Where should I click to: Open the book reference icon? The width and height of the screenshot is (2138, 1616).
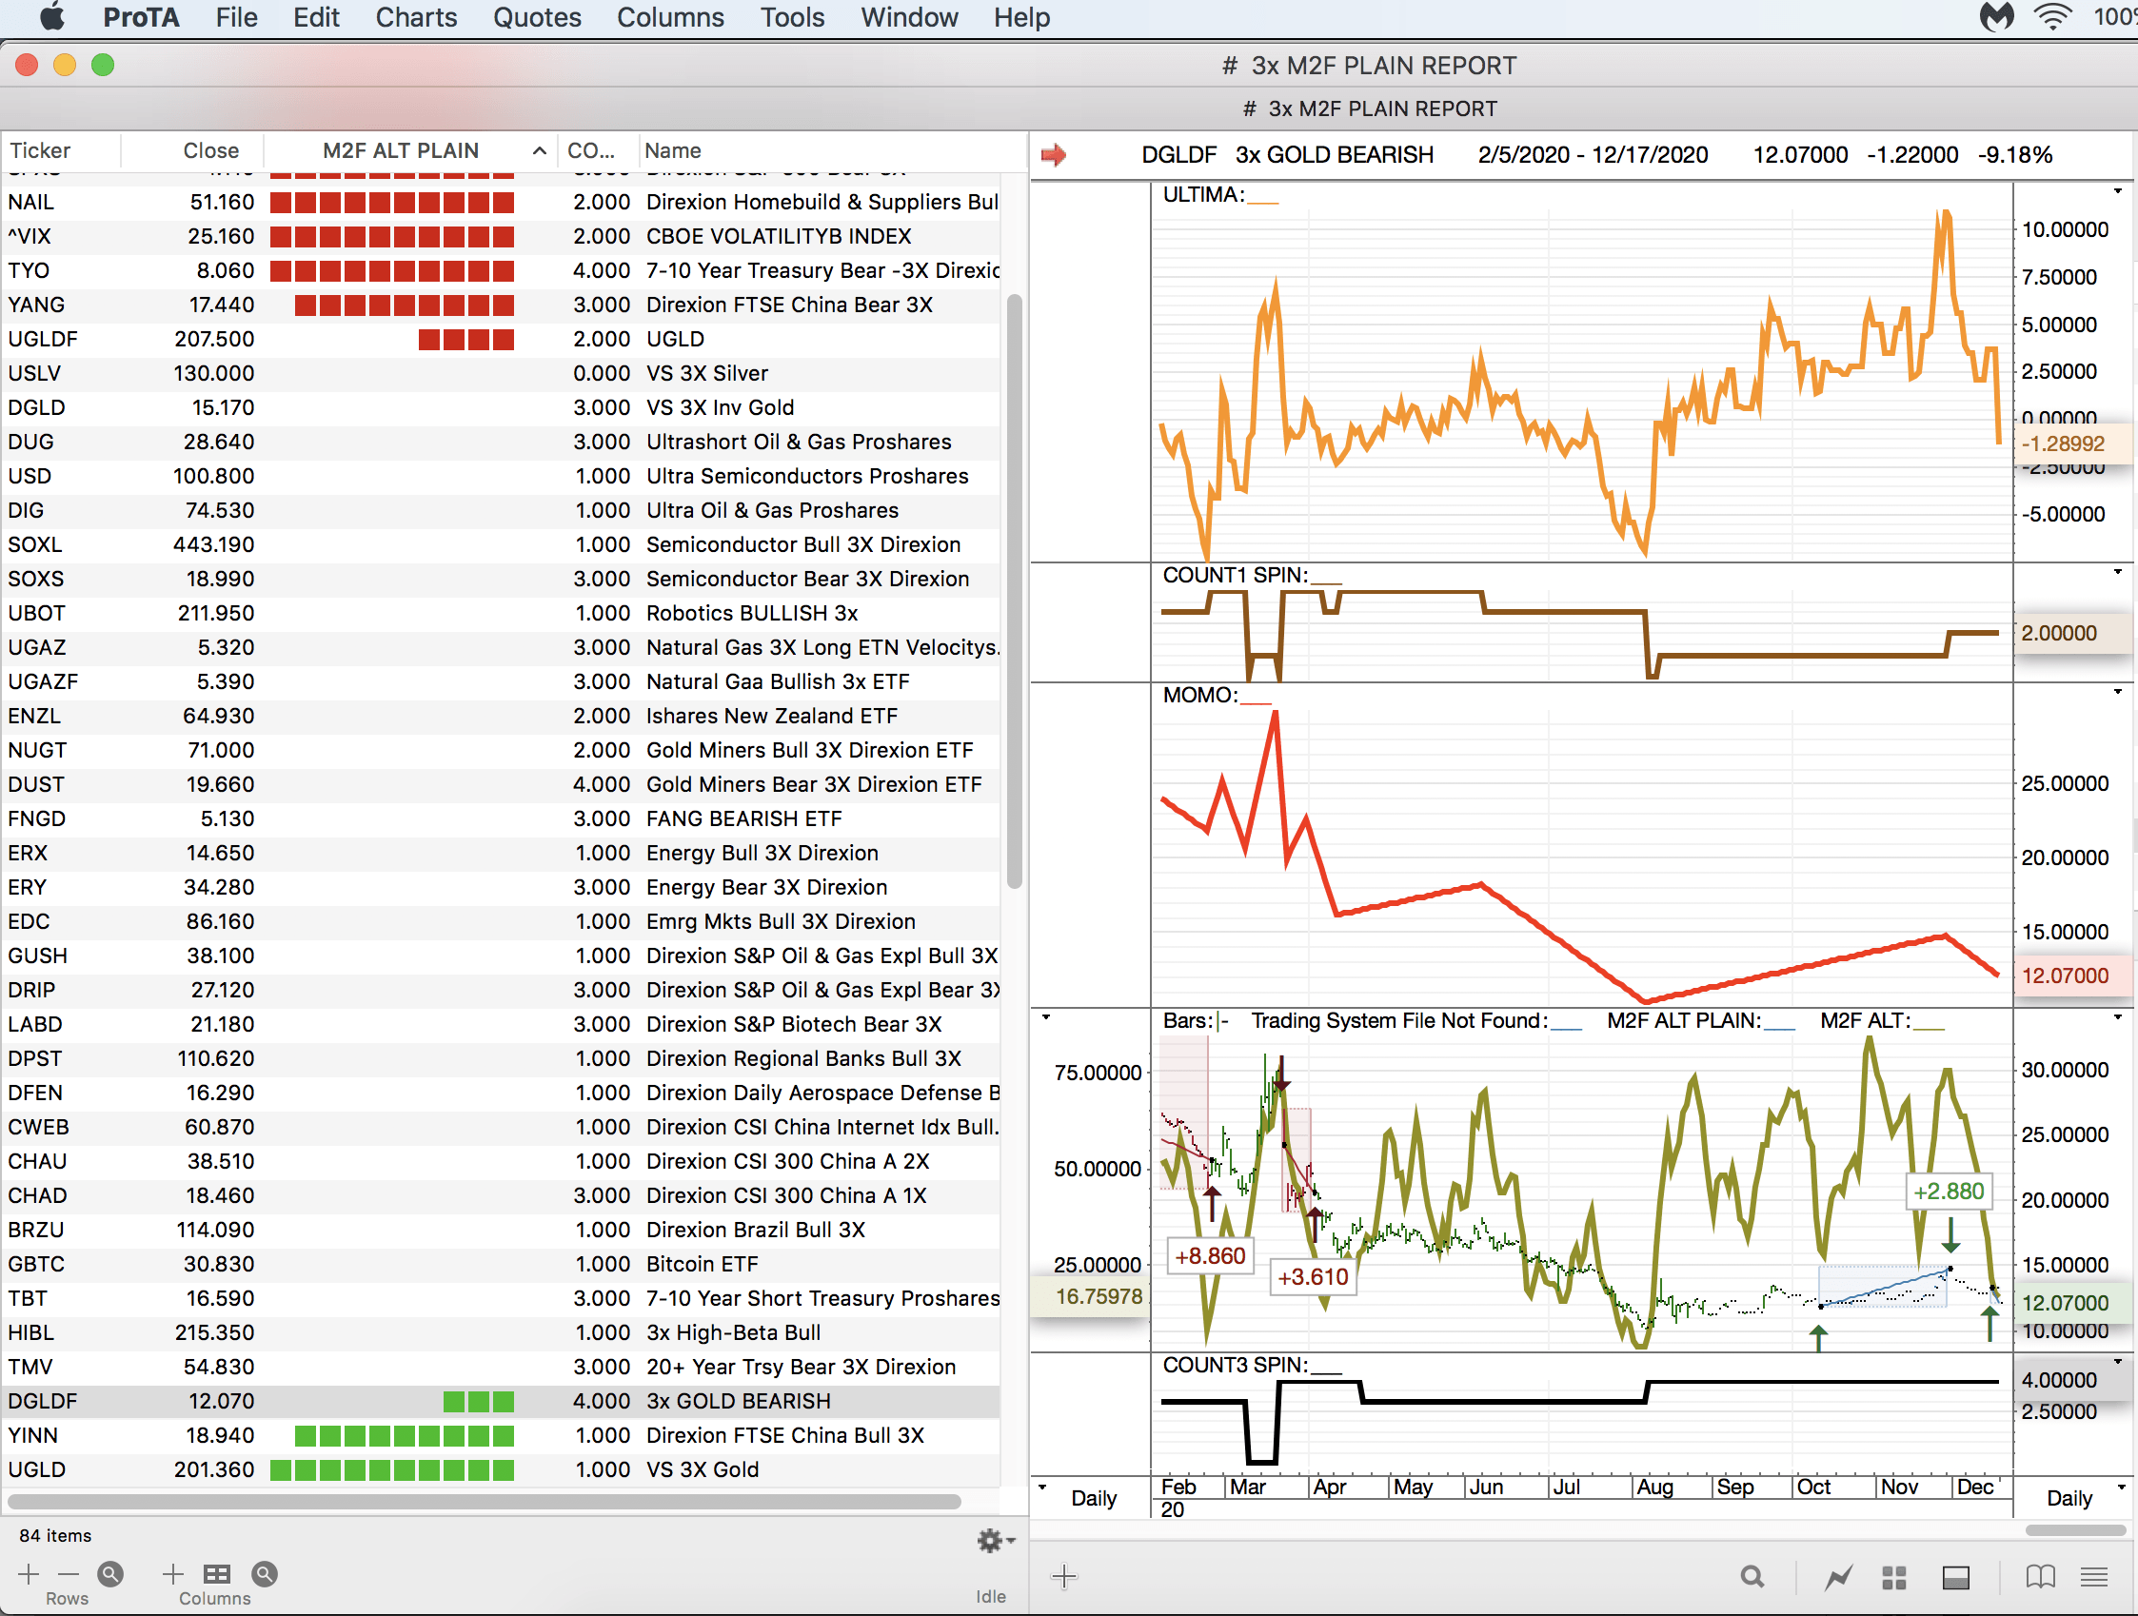(x=2040, y=1577)
